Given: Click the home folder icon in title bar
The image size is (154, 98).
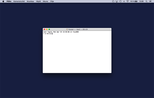Looking at the screenshot, I should [67, 29].
